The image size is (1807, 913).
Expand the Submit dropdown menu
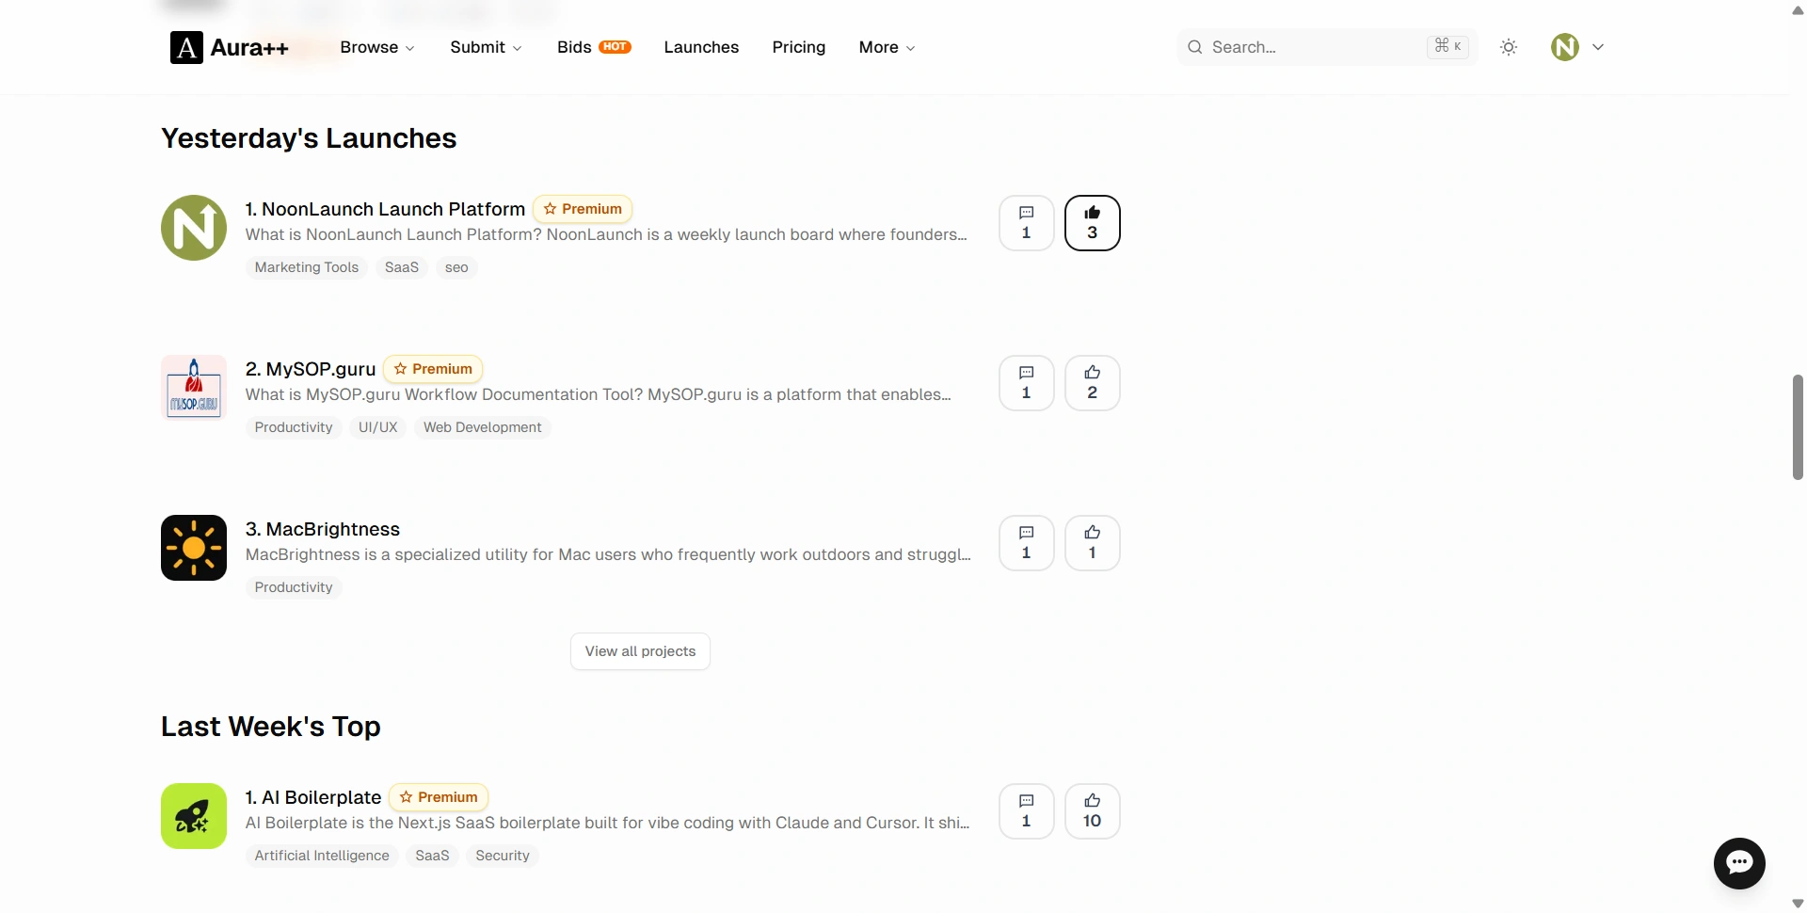click(486, 47)
